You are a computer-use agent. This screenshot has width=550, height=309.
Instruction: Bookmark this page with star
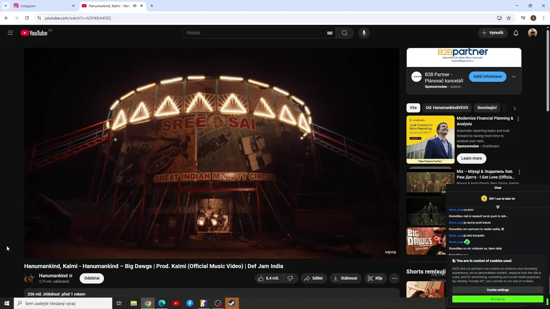pyautogui.click(x=509, y=18)
